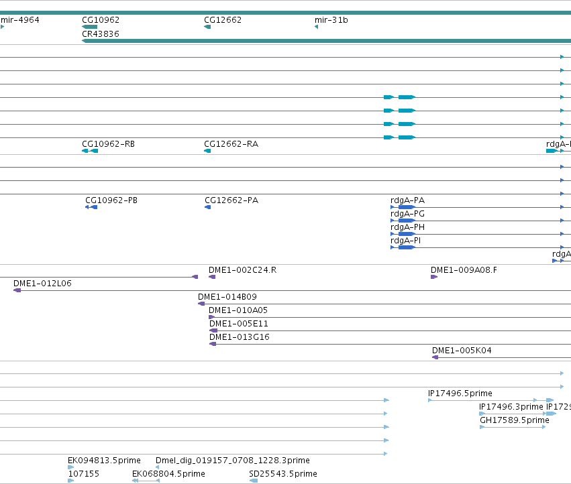Click the CG12662-RA transcript label

[x=231, y=144]
